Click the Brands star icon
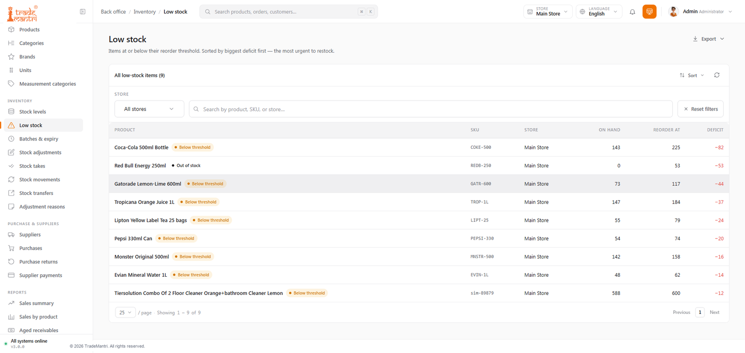This screenshot has width=745, height=353. click(x=11, y=57)
